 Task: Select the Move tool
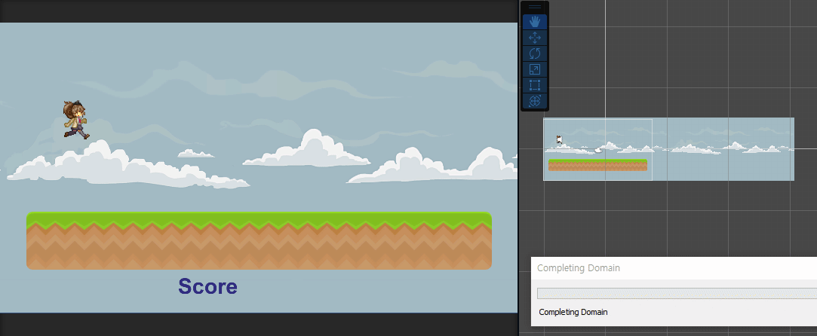point(535,38)
